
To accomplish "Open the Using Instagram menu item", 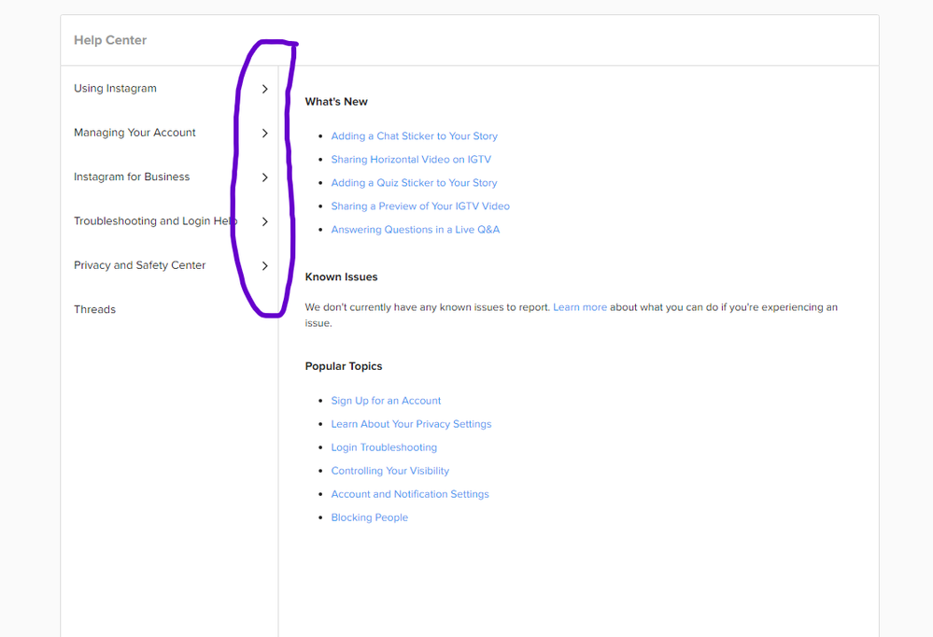I will click(x=116, y=88).
